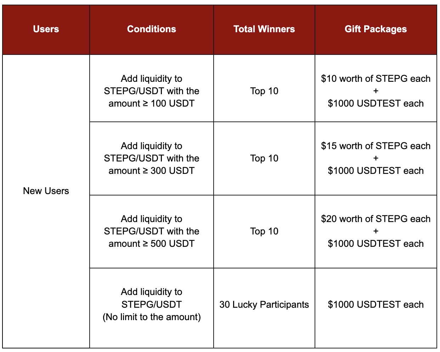Click the Total Winners column header
The width and height of the screenshot is (440, 352).
[264, 29]
